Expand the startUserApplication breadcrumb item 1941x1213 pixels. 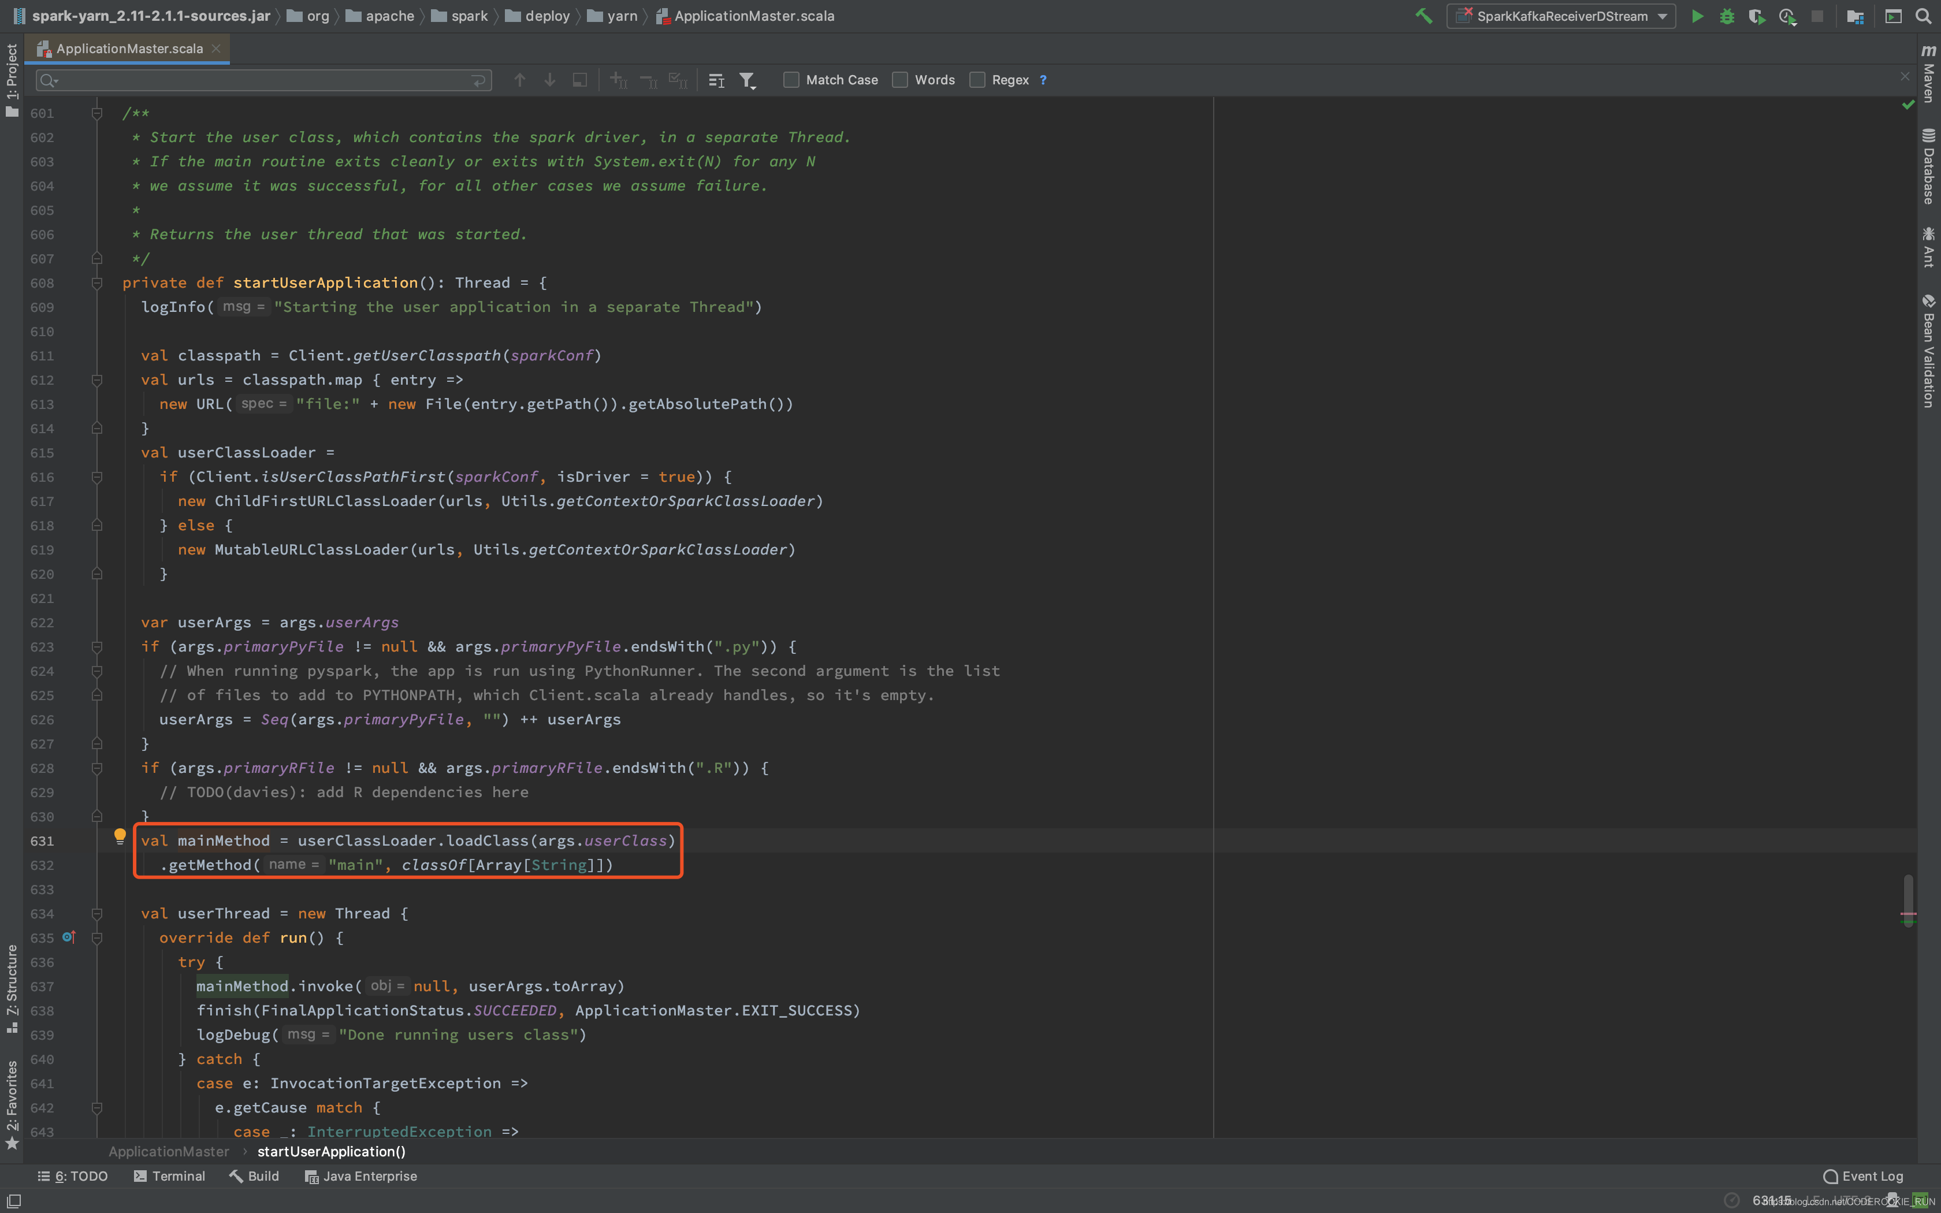click(x=331, y=1150)
